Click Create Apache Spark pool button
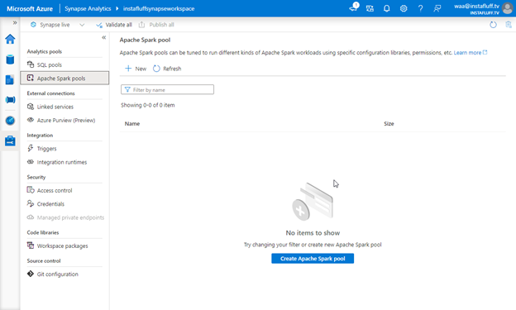 click(x=313, y=258)
